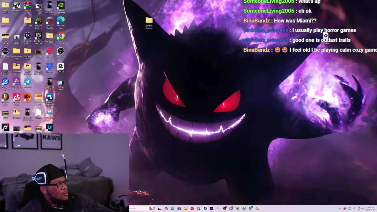
Task: Open volume control in system tray
Action: (x=362, y=208)
